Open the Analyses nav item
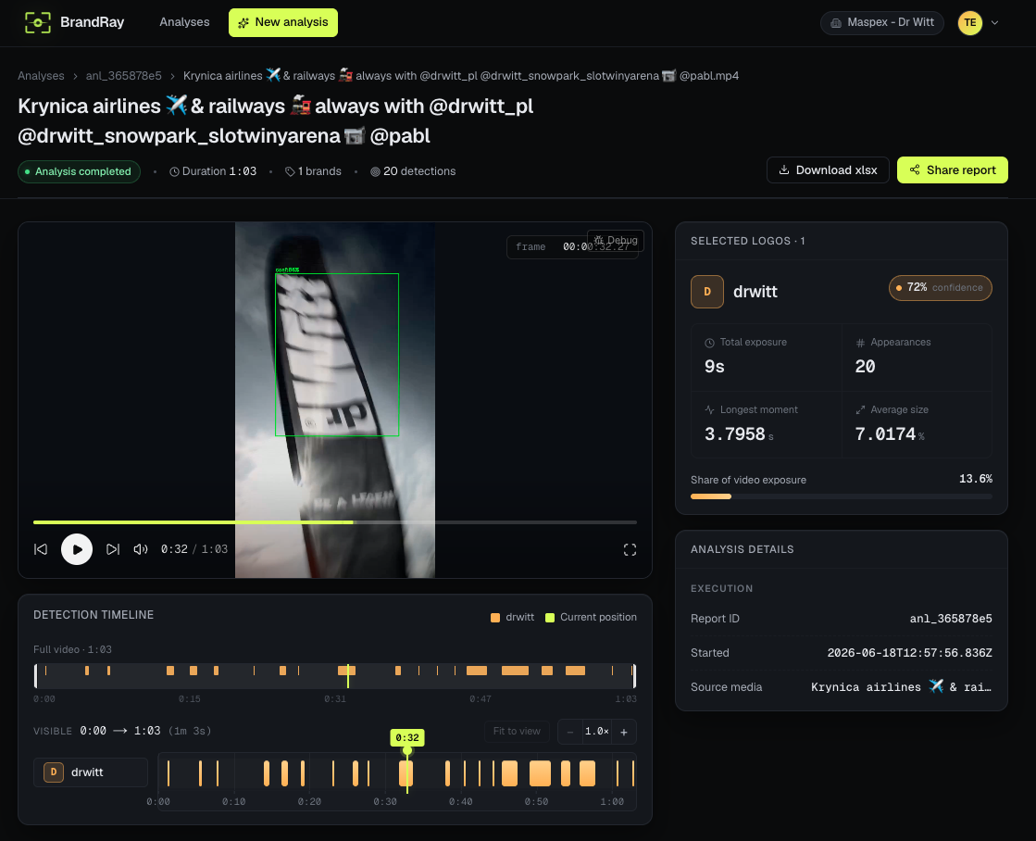The width and height of the screenshot is (1036, 841). pos(184,22)
